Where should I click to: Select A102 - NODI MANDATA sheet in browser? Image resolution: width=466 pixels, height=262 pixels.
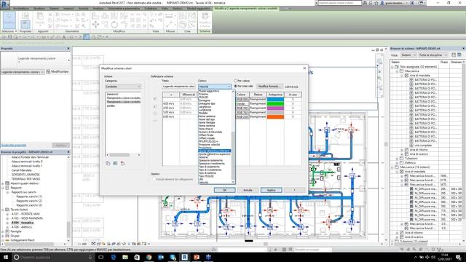click(x=27, y=218)
